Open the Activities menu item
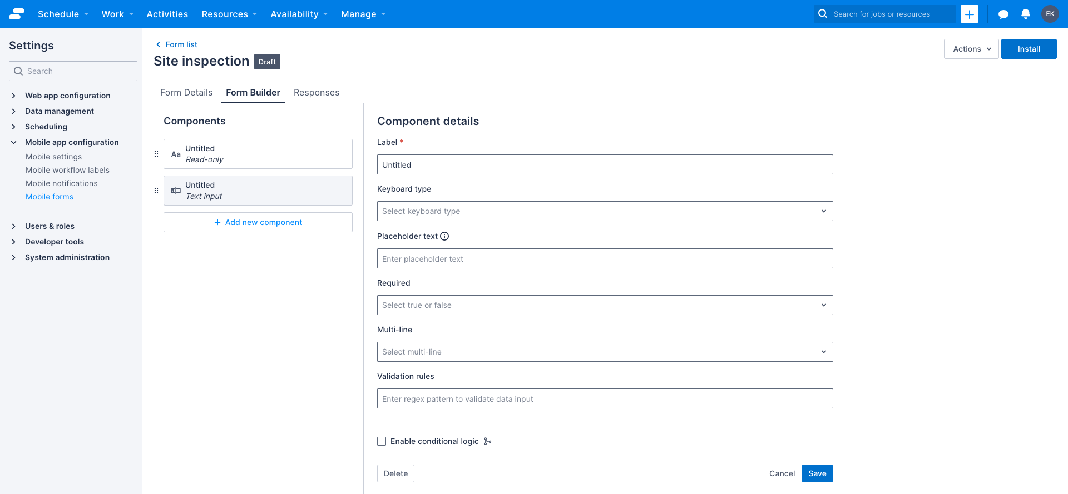1068x494 pixels. (167, 14)
